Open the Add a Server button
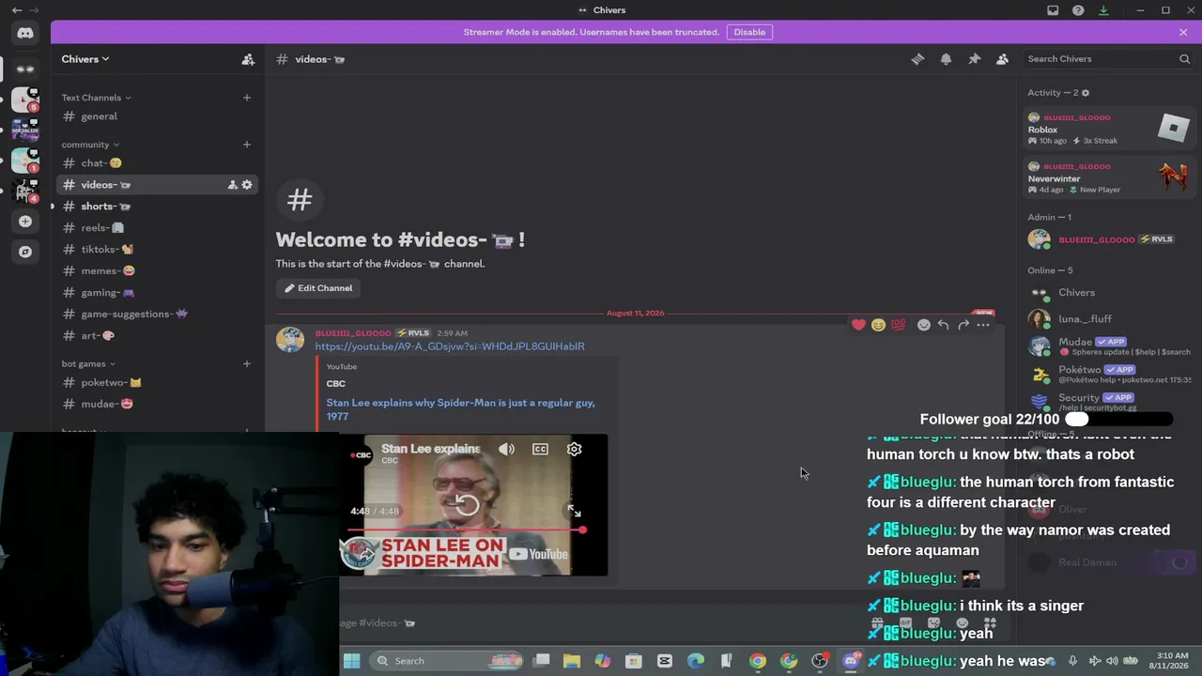The width and height of the screenshot is (1202, 676). tap(25, 222)
